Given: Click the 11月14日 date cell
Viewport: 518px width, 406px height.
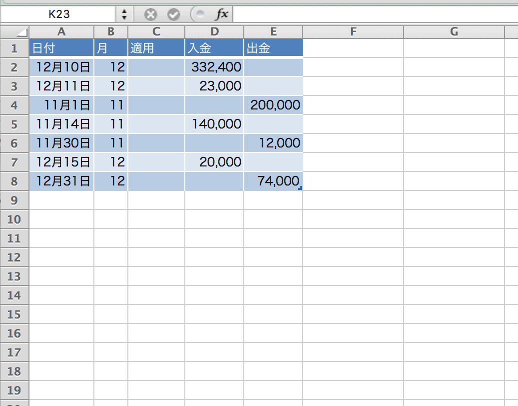Looking at the screenshot, I should (x=61, y=124).
